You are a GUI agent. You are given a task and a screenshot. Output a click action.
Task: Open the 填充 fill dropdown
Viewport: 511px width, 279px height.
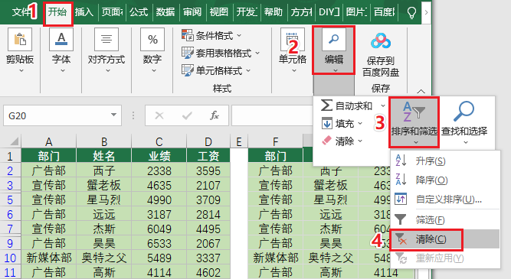click(x=342, y=124)
